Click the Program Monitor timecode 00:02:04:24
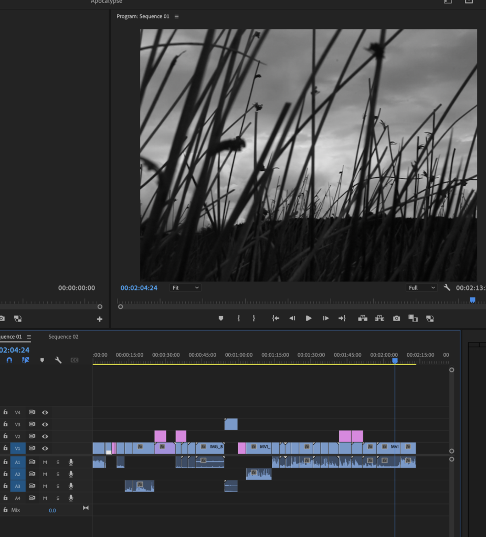 click(139, 288)
